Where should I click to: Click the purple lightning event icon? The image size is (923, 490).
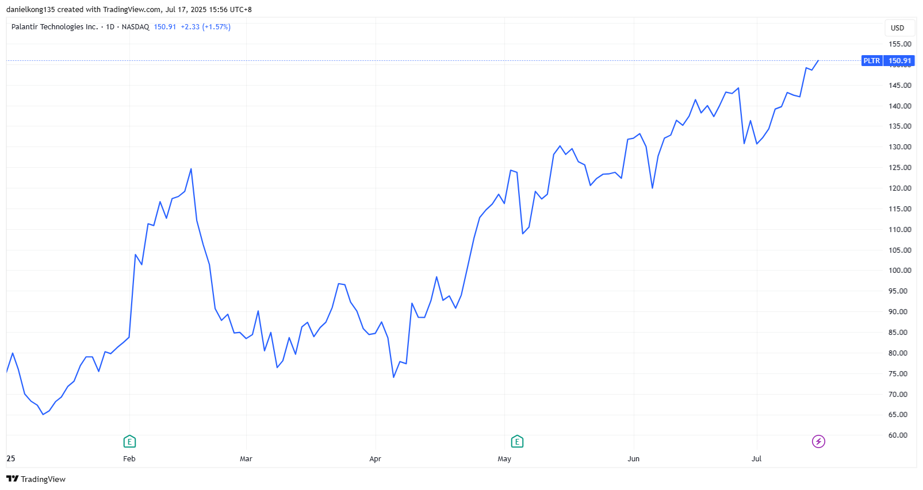(818, 441)
